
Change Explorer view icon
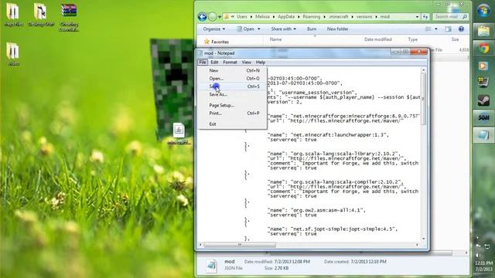428,29
